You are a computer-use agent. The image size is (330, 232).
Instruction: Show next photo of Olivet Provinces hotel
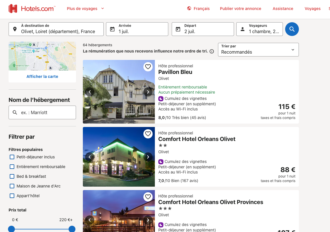[148, 220]
